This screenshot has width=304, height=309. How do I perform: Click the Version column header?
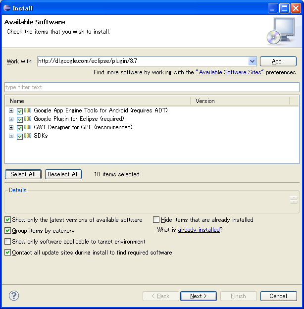[240, 101]
